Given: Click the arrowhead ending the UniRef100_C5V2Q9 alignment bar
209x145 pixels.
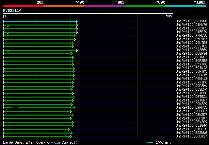Looking at the screenshot, I should [73, 122].
